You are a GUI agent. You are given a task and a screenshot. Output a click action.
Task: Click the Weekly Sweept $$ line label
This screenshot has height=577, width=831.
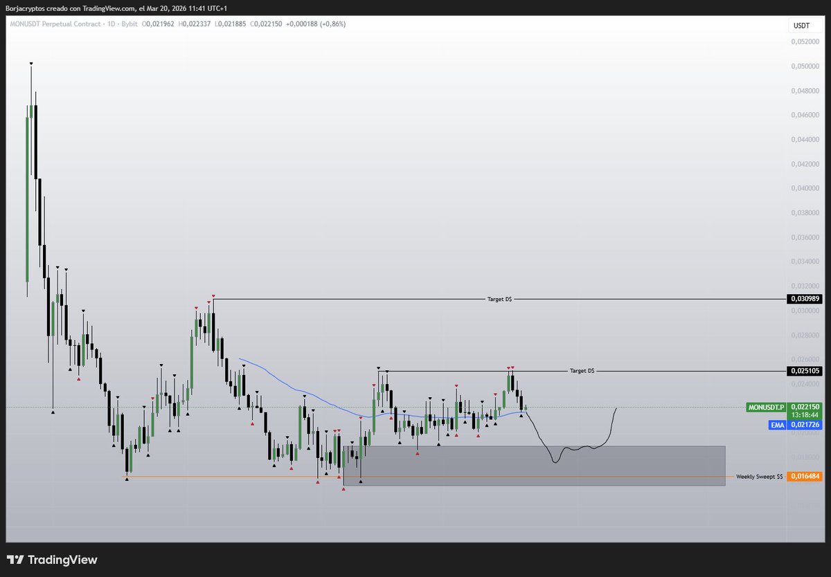coord(759,477)
